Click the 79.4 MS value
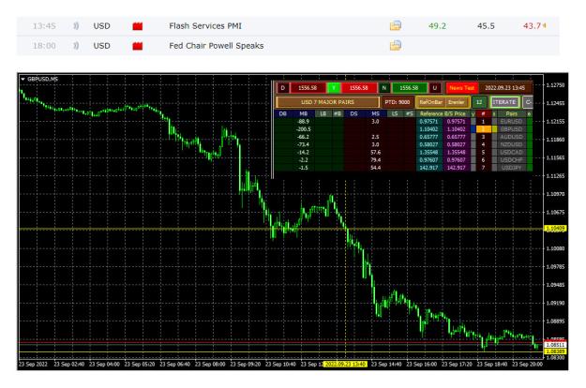Image resolution: width=586 pixels, height=388 pixels. click(x=375, y=160)
